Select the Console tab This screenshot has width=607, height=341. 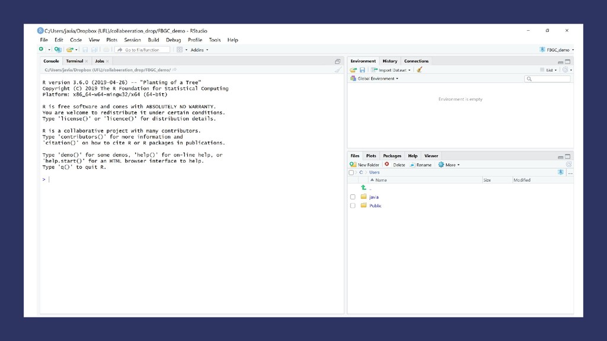(51, 61)
